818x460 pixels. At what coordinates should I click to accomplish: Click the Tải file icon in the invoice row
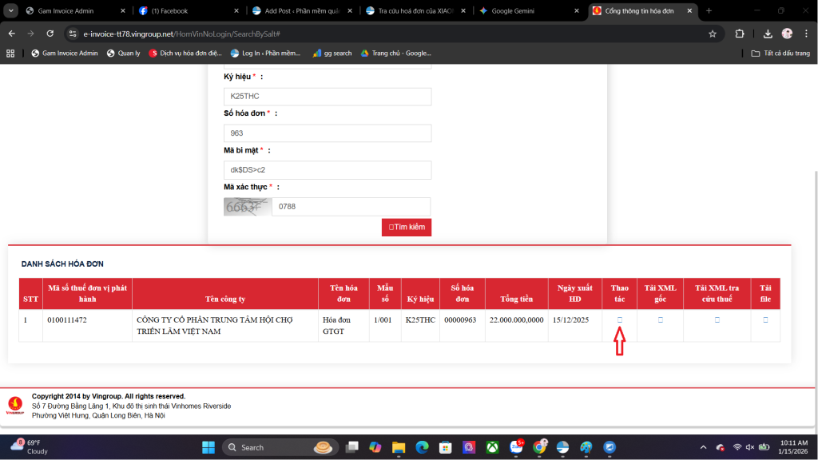tap(765, 319)
